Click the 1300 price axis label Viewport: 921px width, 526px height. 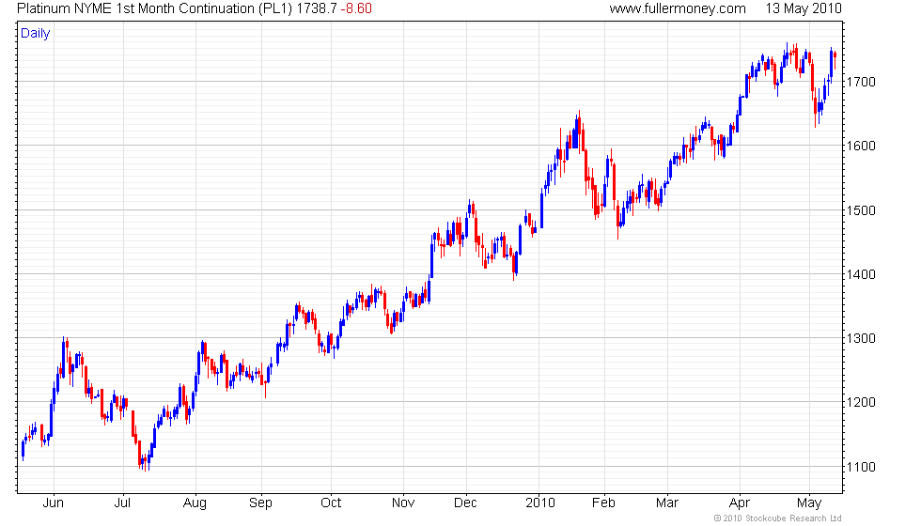[x=861, y=339]
